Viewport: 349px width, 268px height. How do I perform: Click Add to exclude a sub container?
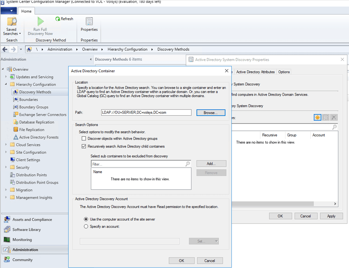coord(211,164)
